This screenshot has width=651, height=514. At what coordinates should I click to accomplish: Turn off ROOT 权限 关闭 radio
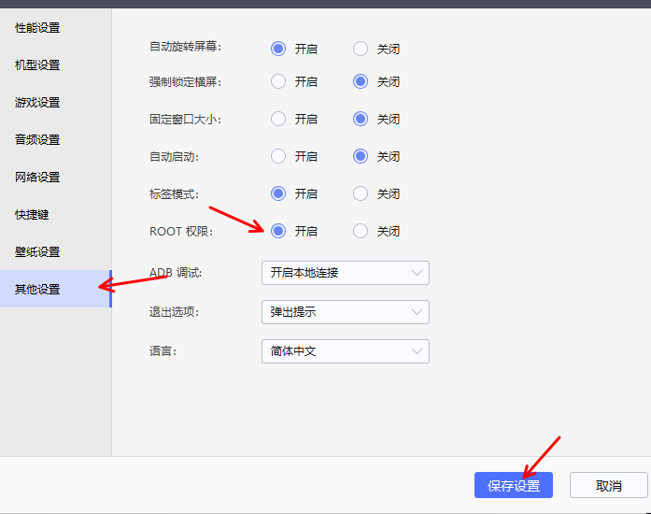[361, 231]
